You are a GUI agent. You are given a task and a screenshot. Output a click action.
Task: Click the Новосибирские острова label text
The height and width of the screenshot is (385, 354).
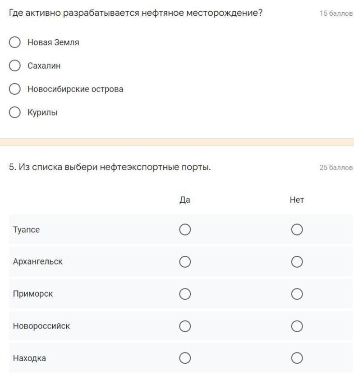pyautogui.click(x=75, y=89)
